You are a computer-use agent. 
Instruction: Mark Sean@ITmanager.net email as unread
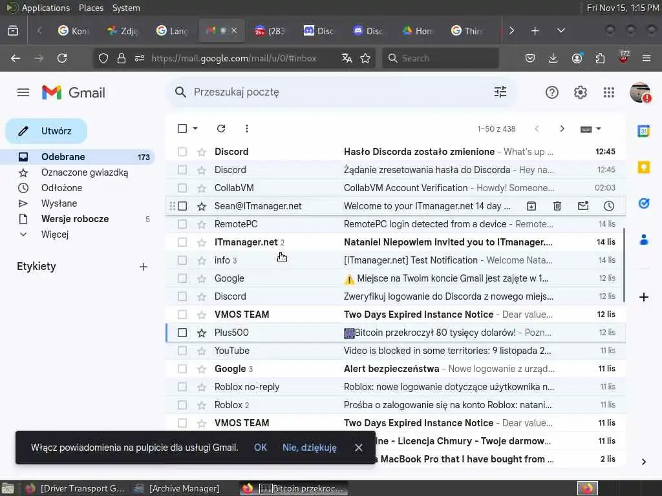point(583,206)
